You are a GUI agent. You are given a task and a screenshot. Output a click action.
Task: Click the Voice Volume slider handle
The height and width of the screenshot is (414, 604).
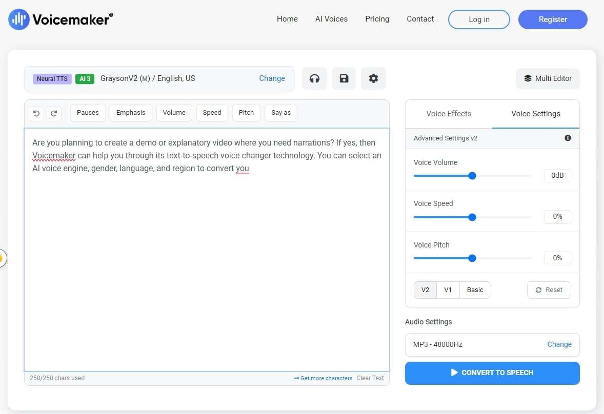[472, 176]
